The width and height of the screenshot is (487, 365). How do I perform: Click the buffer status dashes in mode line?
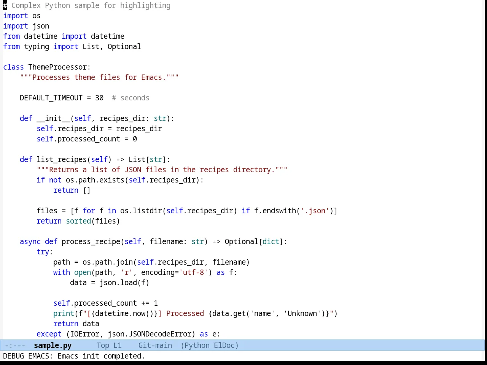tap(15, 345)
